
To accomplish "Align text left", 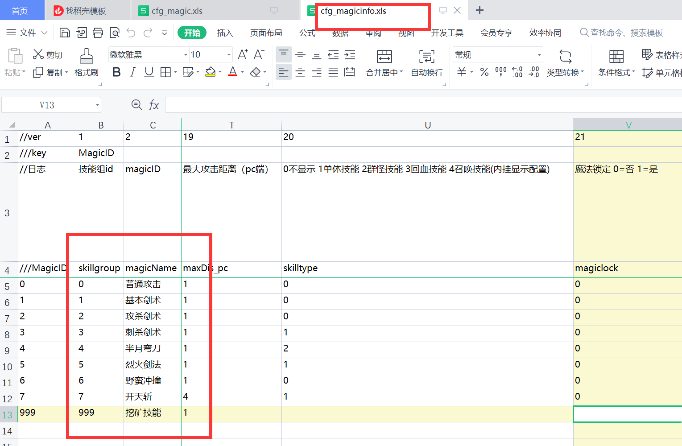I will tap(283, 72).
